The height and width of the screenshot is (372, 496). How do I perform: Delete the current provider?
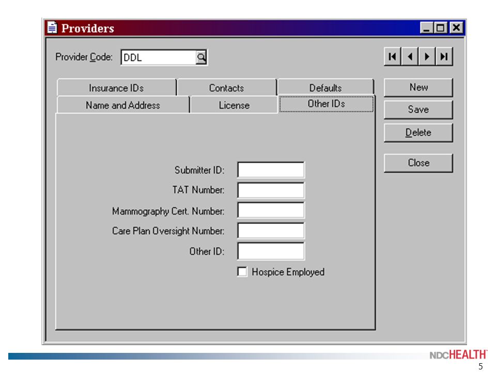tap(419, 132)
